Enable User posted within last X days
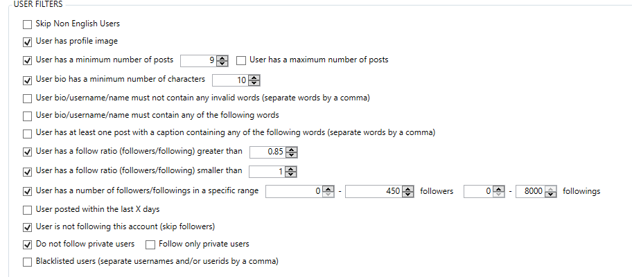The height and width of the screenshot is (277, 632). [28, 210]
